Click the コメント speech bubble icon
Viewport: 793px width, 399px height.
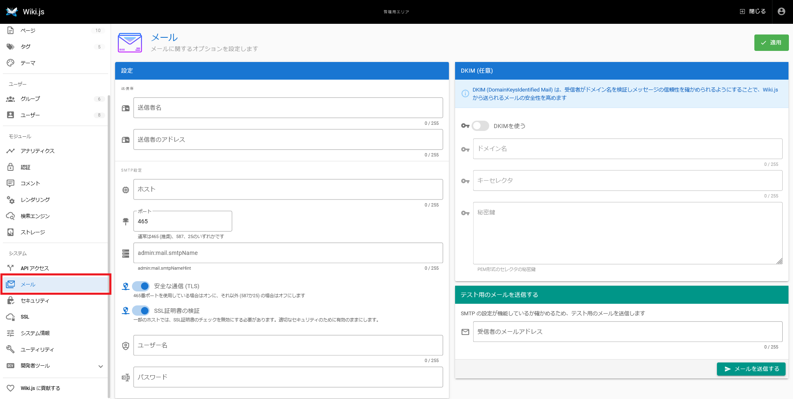tap(11, 183)
